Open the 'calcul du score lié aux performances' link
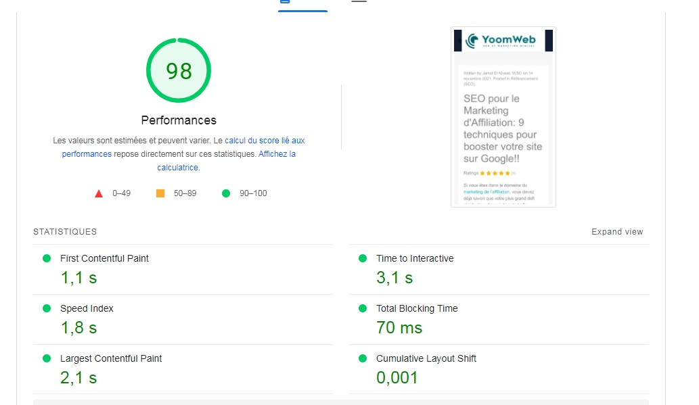Image resolution: width=699 pixels, height=405 pixels. pyautogui.click(x=265, y=141)
